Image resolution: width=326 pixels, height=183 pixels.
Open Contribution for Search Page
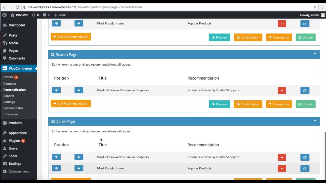pyautogui.click(x=248, y=104)
